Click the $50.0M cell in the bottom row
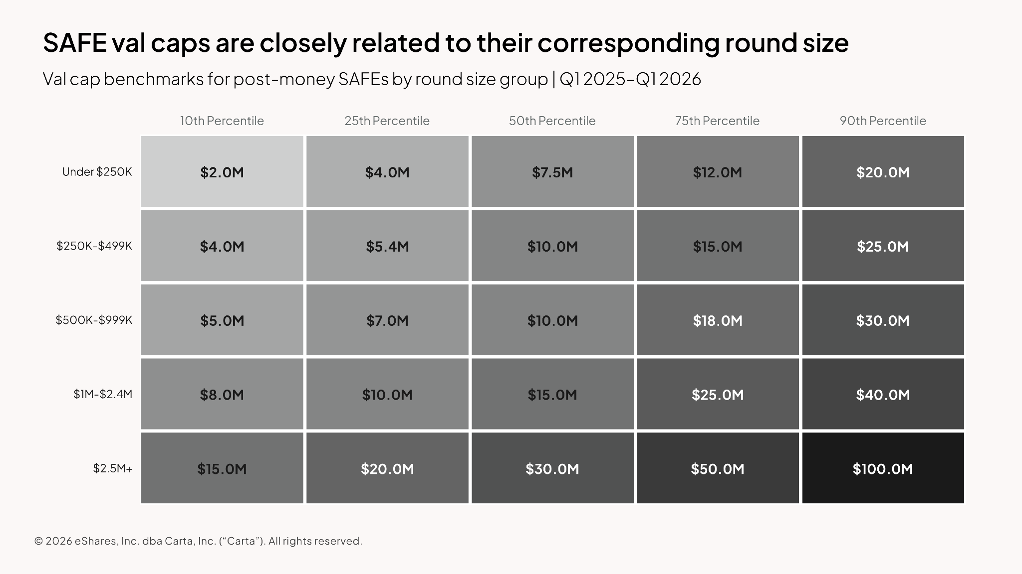 coord(718,468)
